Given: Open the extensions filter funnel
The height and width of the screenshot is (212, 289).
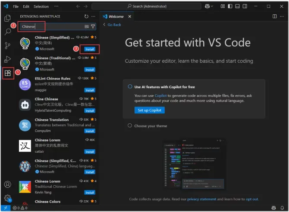Looking at the screenshot, I should point(93,26).
